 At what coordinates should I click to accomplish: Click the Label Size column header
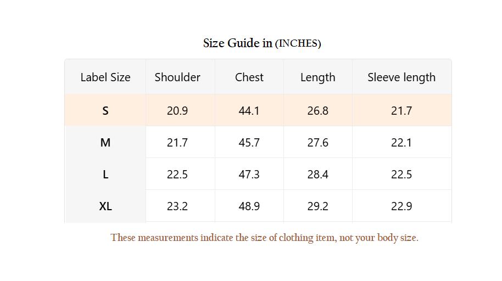click(x=105, y=77)
